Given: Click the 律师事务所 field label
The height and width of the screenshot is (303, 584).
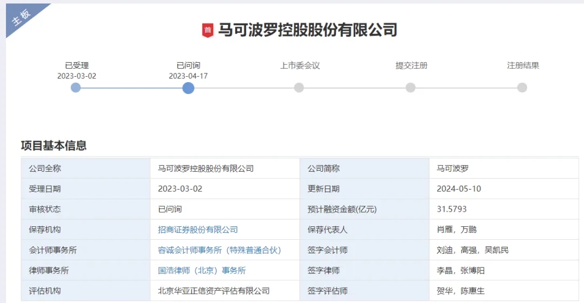Looking at the screenshot, I should click(49, 271).
